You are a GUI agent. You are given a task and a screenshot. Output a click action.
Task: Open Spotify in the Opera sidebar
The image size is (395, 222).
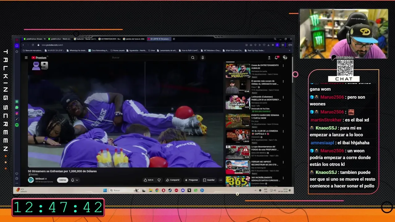(17, 125)
